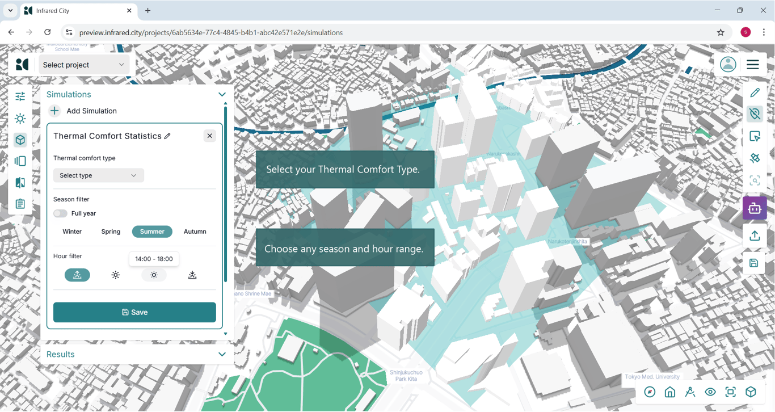This screenshot has width=775, height=412.
Task: Toggle the 14:00 - 18:00 afternoon hour filter
Action: pos(154,275)
